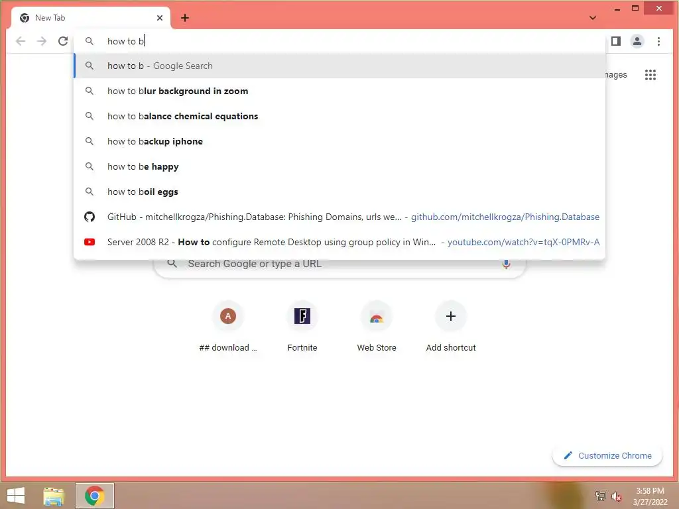Choose 'how to boil eggs' suggestion

[339, 192]
